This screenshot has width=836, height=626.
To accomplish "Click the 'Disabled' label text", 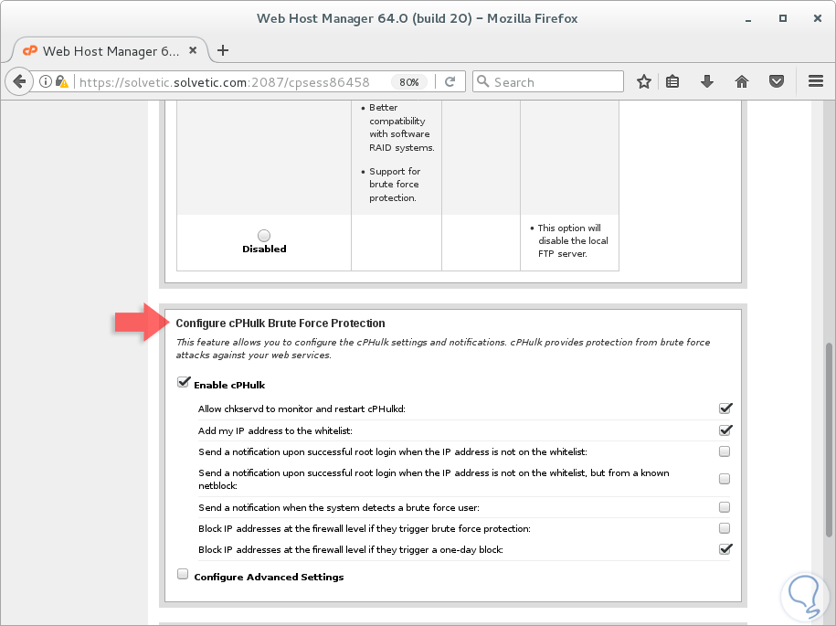I will tap(264, 249).
